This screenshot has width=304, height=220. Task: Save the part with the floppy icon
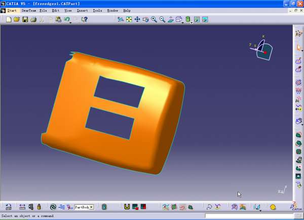coord(25,19)
